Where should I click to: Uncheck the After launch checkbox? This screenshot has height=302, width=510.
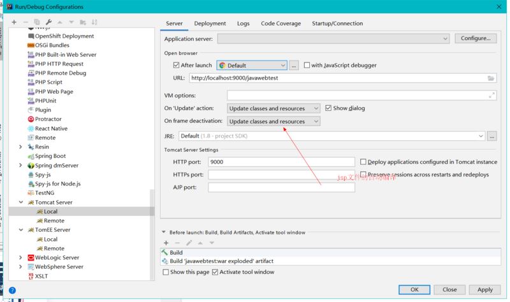(177, 65)
